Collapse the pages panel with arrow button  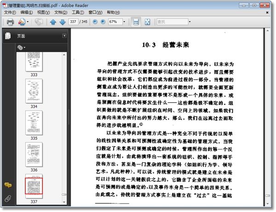pos(64,36)
